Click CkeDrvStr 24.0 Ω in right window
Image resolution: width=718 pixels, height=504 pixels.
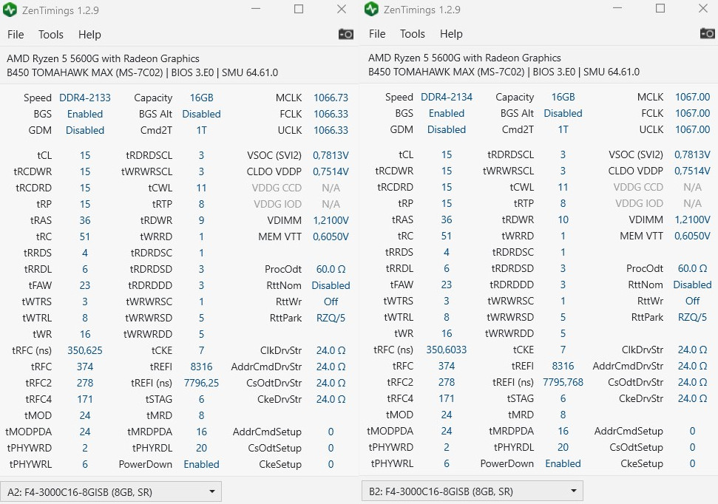coord(692,399)
